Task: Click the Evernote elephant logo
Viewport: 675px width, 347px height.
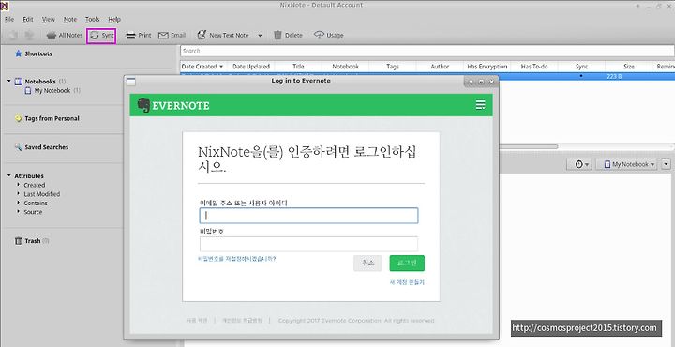Action: [x=143, y=105]
